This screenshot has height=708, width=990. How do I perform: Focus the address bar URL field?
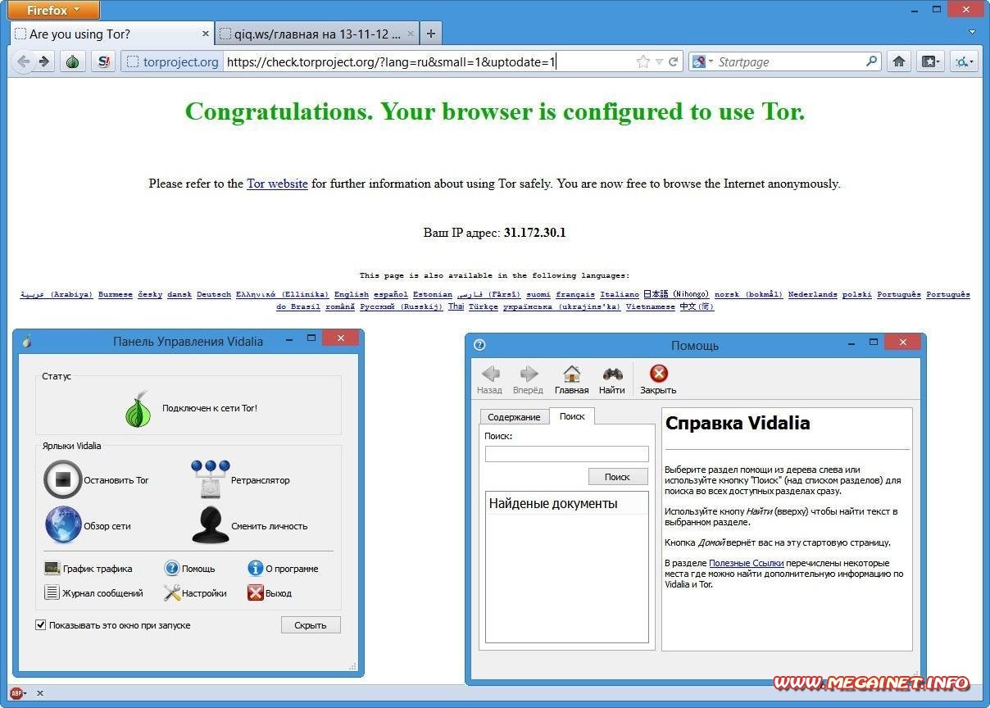428,61
